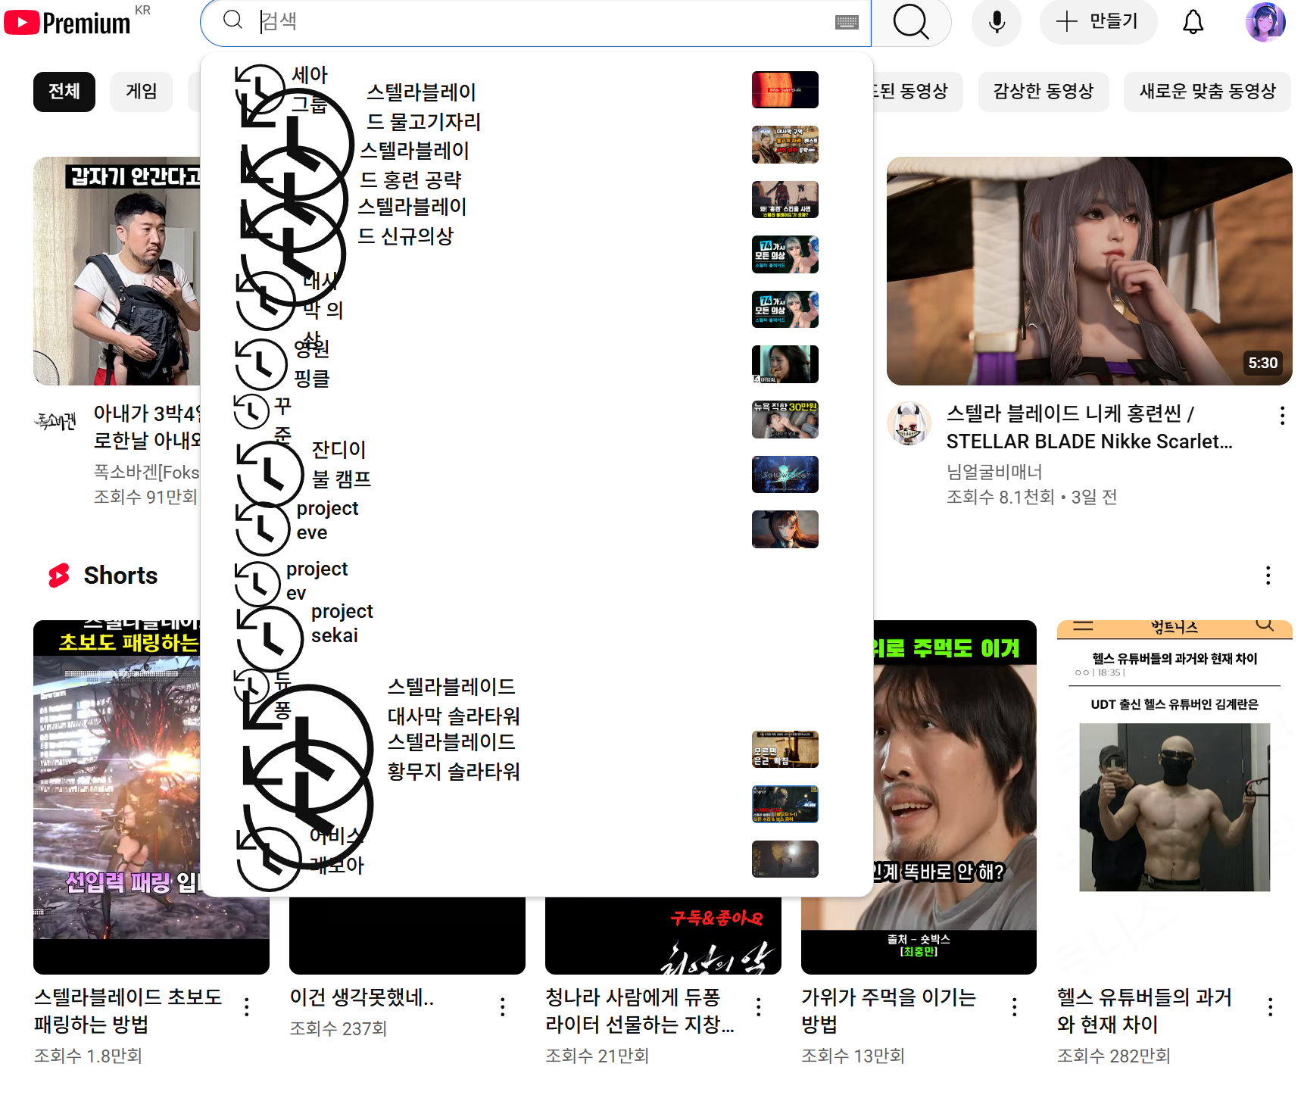The height and width of the screenshot is (1095, 1304).
Task: Choose suggestion 영원 핑클
Action: coord(312,363)
